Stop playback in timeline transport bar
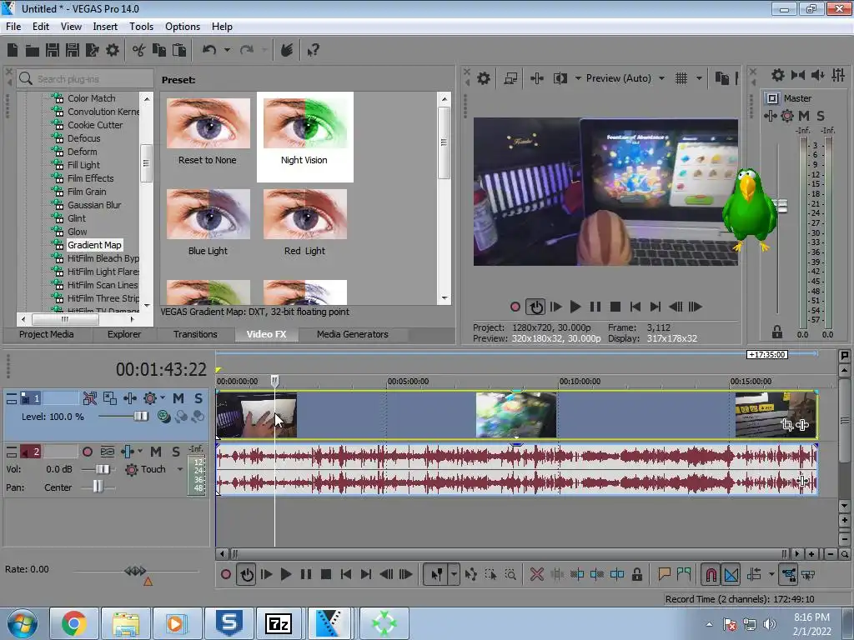Viewport: 854px width, 640px height. coord(326,574)
